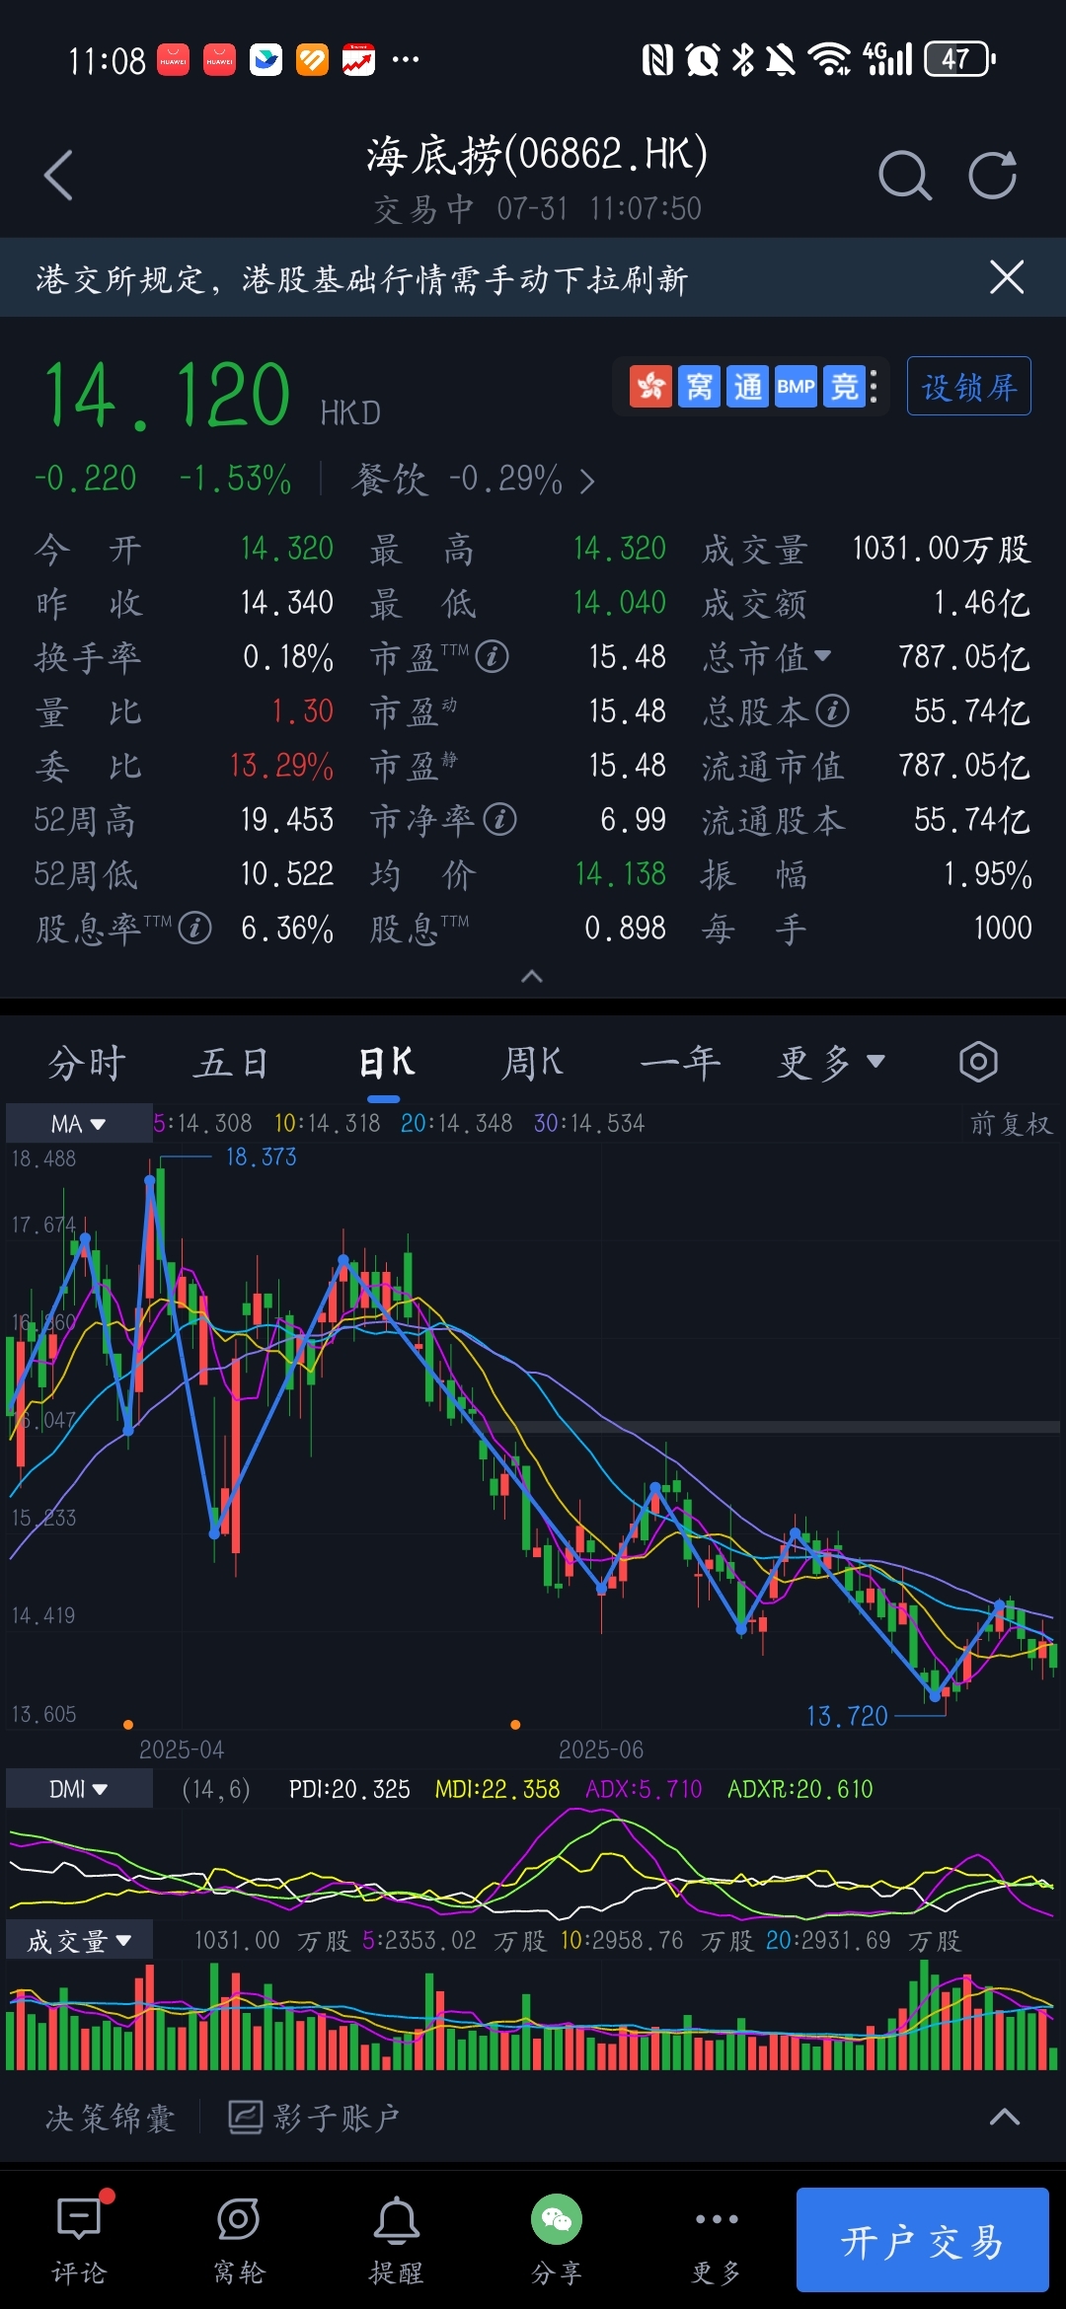
Task: Tap the 52周高 value 19.453
Action: (x=287, y=820)
